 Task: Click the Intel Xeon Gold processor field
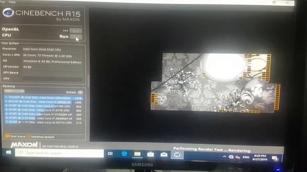tap(53, 50)
